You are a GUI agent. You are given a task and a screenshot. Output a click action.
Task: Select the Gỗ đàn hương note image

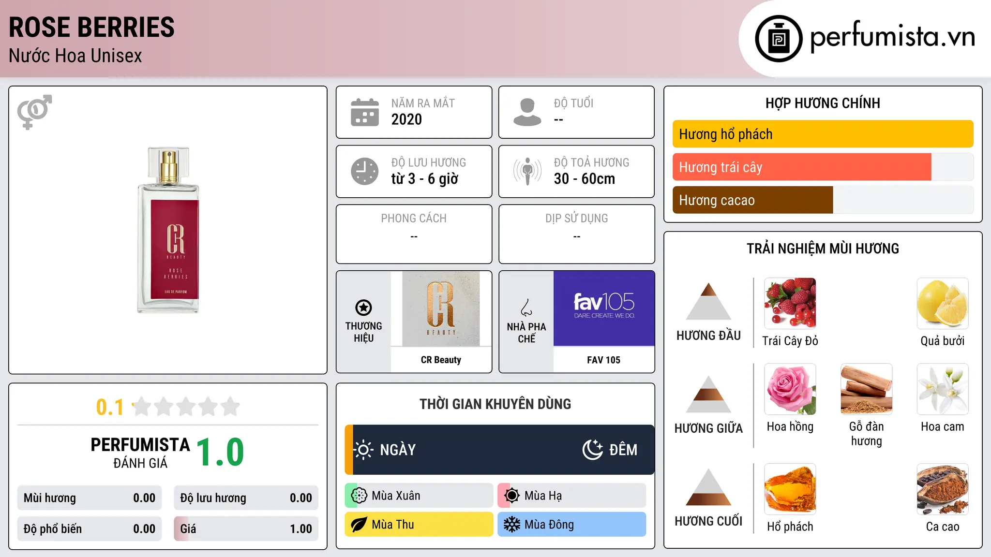click(x=867, y=389)
